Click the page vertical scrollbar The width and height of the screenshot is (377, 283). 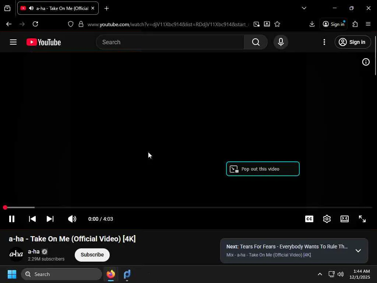pos(375,56)
